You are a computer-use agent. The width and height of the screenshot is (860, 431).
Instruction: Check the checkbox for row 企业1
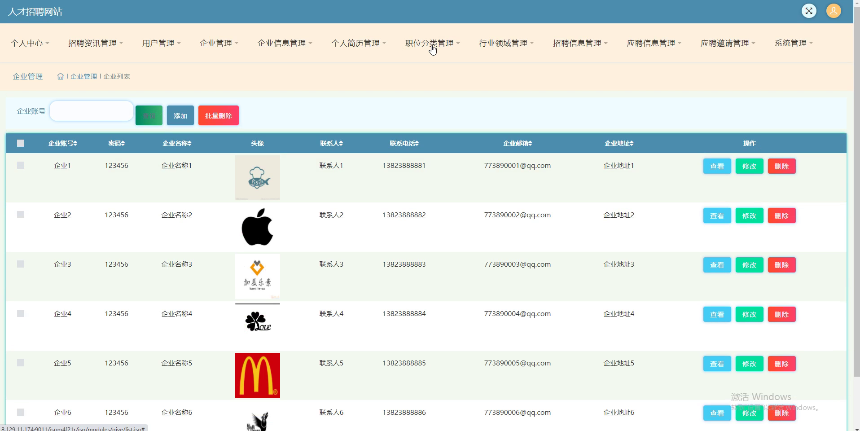tap(21, 165)
